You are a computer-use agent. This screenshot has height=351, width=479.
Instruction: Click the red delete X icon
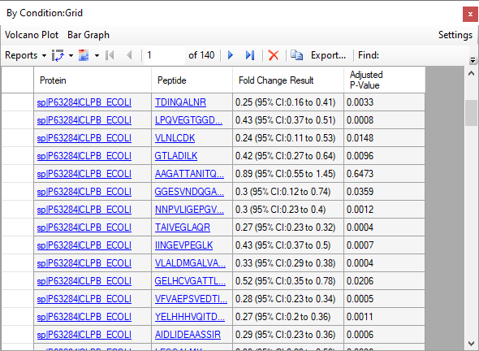click(273, 55)
